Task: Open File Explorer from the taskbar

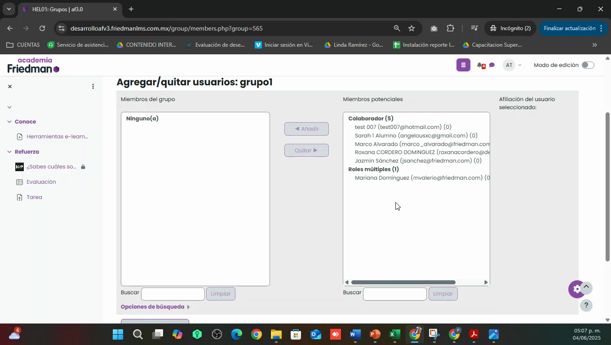Action: (276, 335)
